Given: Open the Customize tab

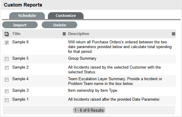Looking at the screenshot, I should pyautogui.click(x=66, y=16).
